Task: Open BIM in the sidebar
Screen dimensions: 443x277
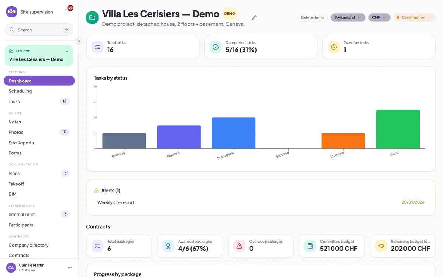Action: 39,194
